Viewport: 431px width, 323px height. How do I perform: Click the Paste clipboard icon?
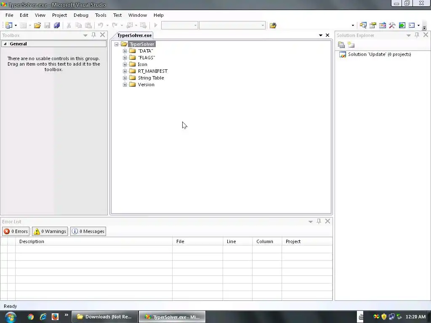click(88, 25)
